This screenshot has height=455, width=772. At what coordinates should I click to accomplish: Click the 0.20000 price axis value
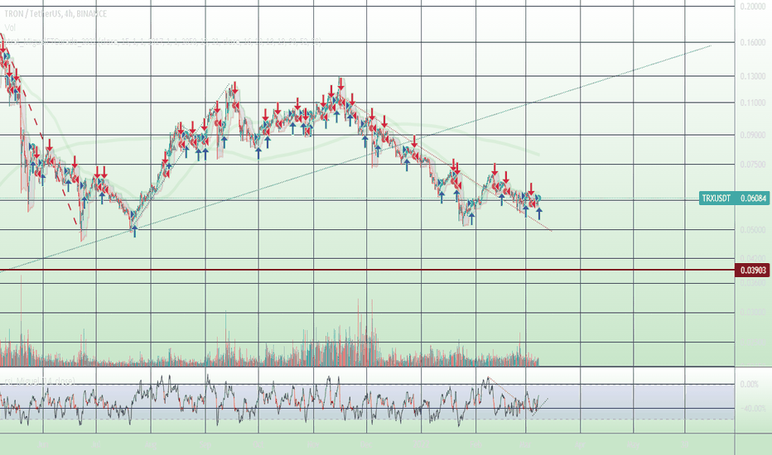tap(753, 6)
